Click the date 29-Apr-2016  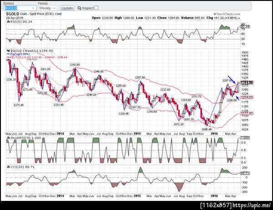click(x=15, y=18)
